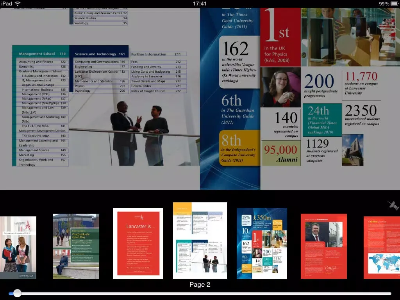The image size is (400, 300).
Task: Jump to Applying to Lancaster 216
Action: click(x=159, y=76)
